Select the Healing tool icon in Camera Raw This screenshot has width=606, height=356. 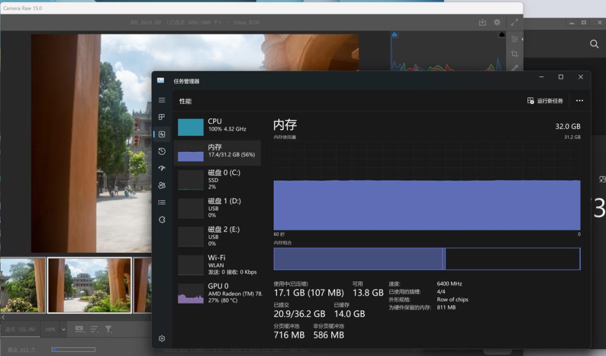pyautogui.click(x=515, y=67)
